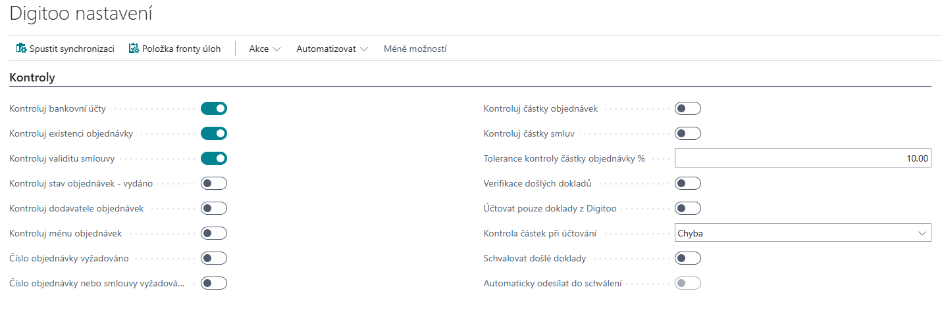Click the Digitoo nastavení page title
Viewport: 942px width, 310px height.
coord(81,12)
